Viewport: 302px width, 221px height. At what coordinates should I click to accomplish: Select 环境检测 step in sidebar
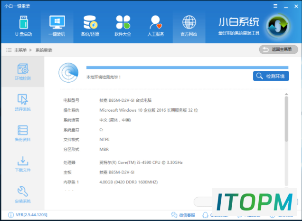(x=23, y=72)
